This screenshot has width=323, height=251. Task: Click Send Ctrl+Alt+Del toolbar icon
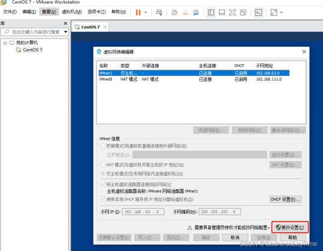[x=159, y=12]
